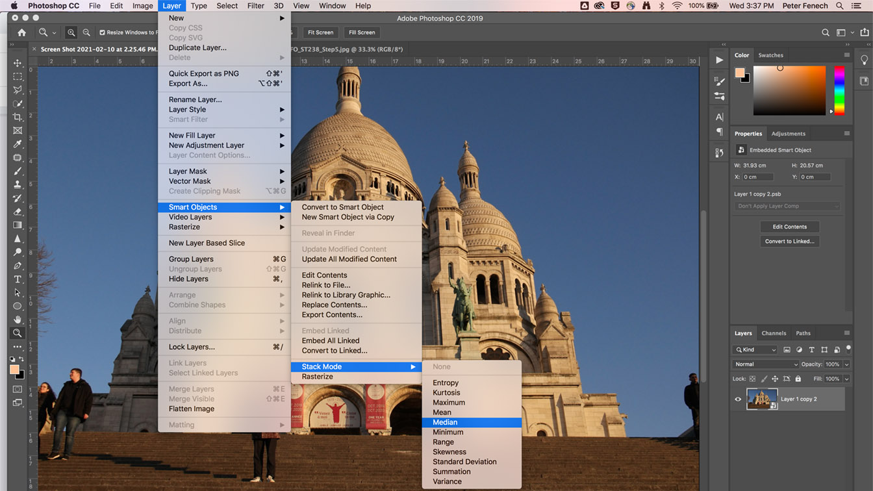This screenshot has width=873, height=491.
Task: Toggle Resize Windows to Fit checkbox
Action: [102, 32]
